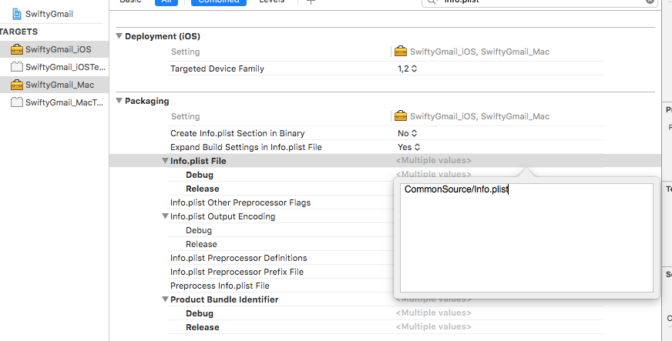Select the SwiftyGmail_Mac target name
The height and width of the screenshot is (341, 672).
(x=59, y=85)
